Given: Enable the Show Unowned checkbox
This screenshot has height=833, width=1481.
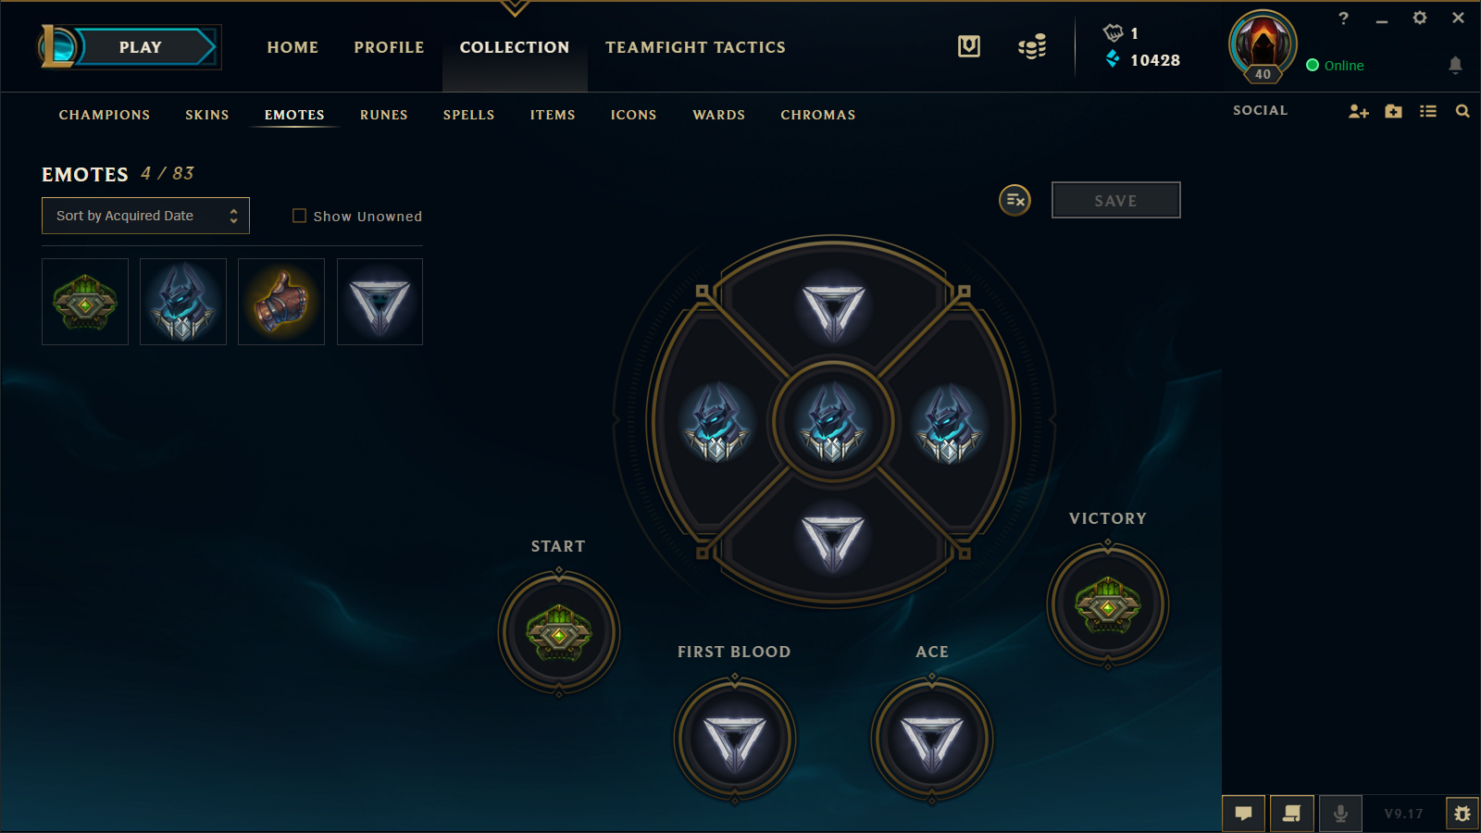Looking at the screenshot, I should pos(299,216).
